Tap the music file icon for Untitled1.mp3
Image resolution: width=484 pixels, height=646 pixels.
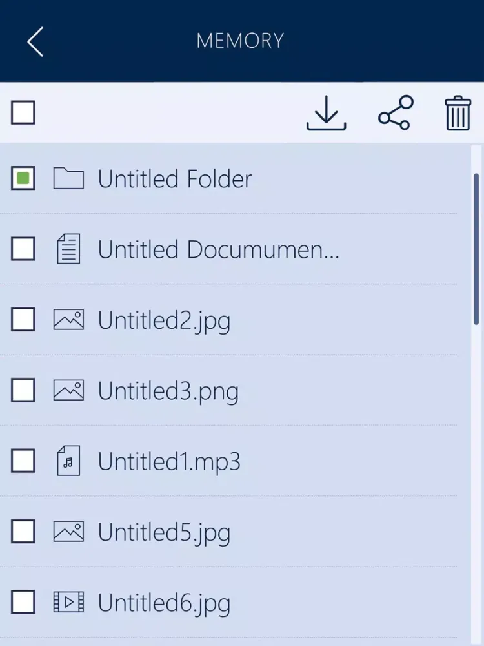click(68, 461)
